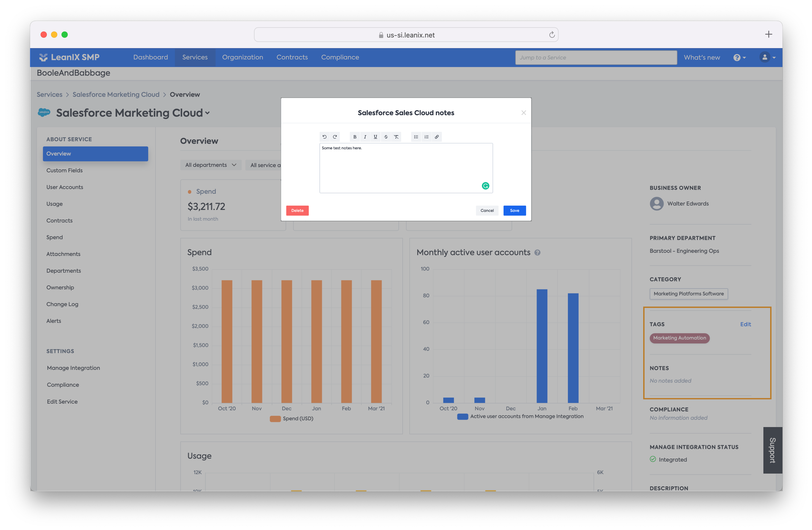
Task: Toggle italic formatting in the notes toolbar
Action: tap(365, 137)
